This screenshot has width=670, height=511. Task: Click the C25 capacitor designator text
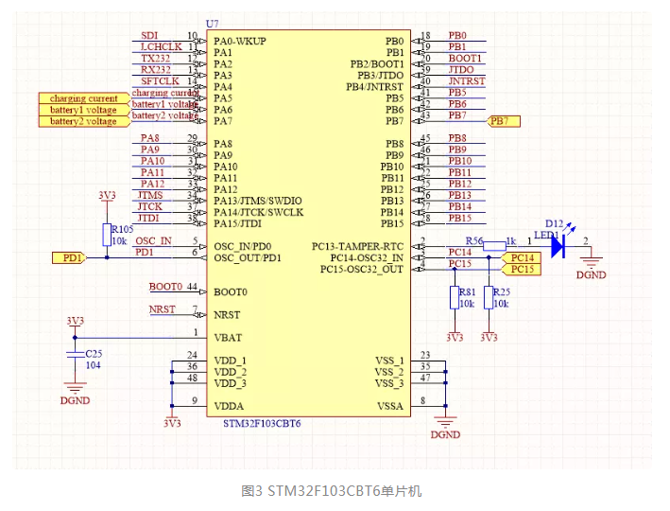pyautogui.click(x=94, y=354)
